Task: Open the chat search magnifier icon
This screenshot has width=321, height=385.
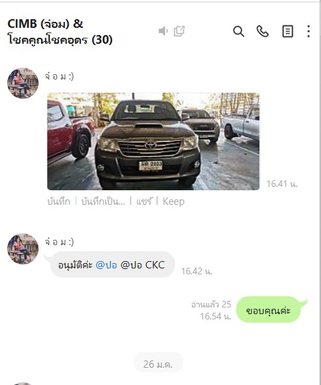Action: coord(238,31)
